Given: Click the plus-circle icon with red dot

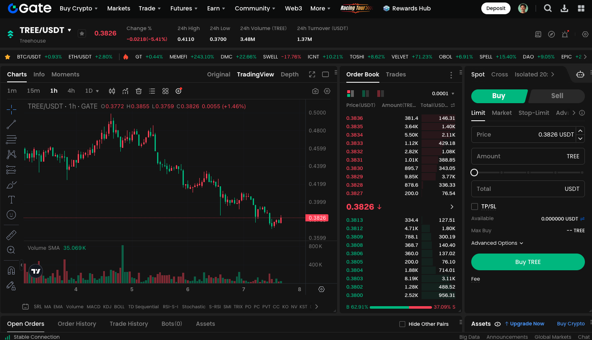Looking at the screenshot, I should point(179,91).
